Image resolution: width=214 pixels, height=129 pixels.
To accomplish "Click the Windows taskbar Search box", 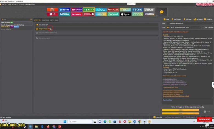I will (x=80, y=122).
